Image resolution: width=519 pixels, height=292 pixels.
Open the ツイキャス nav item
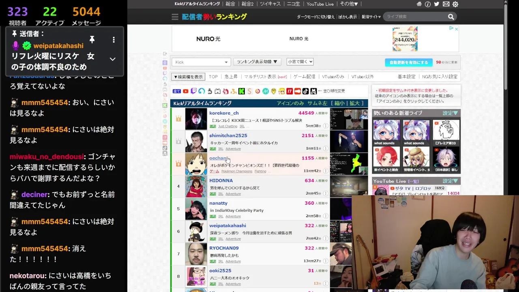tap(270, 4)
